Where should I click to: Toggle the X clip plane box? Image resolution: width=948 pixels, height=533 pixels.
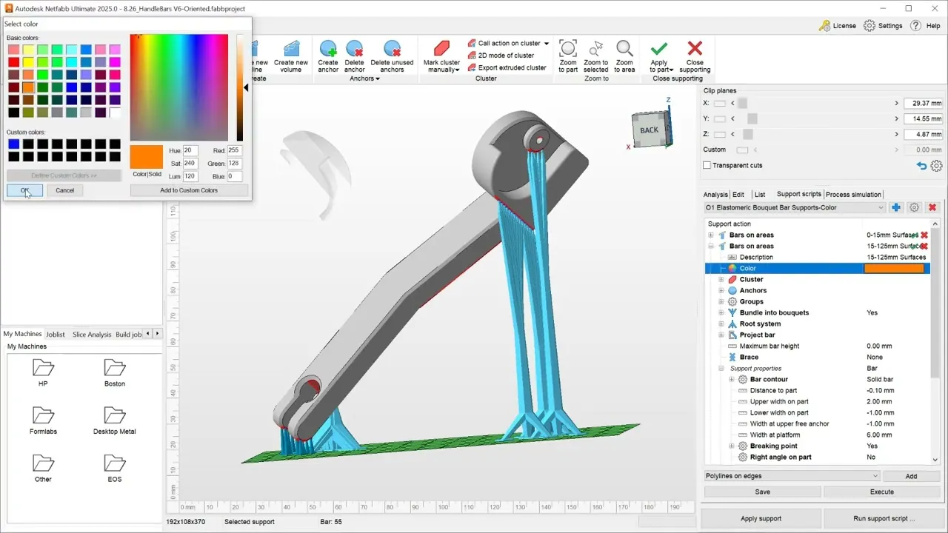pos(720,104)
